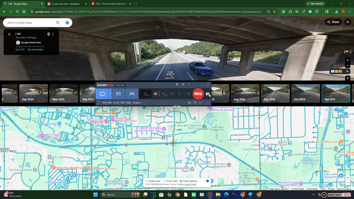
Task: Open Zingerman's Bakehouse map marker
Action: coord(54,168)
